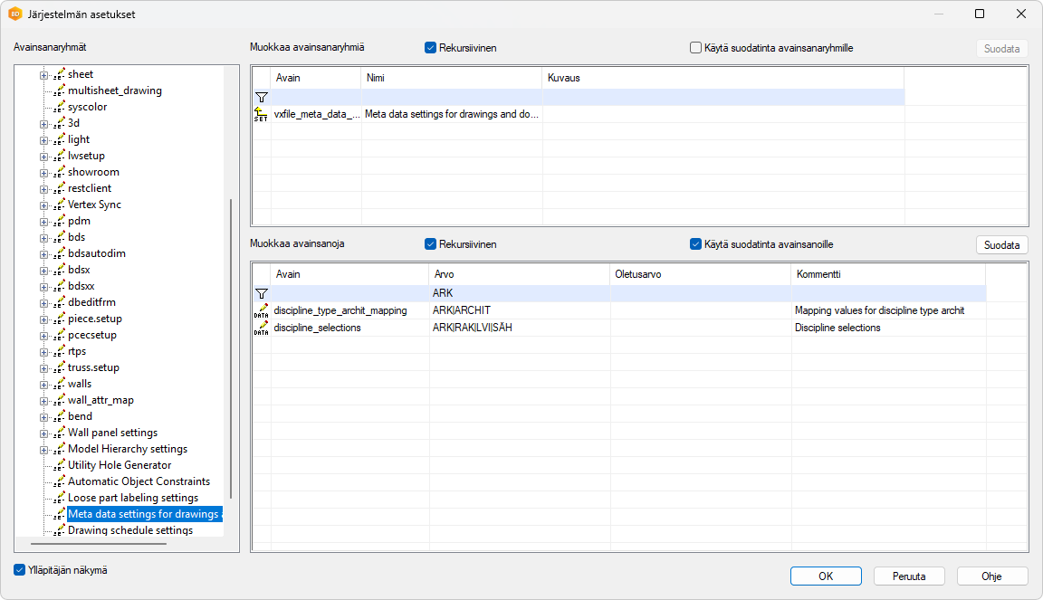1043x600 pixels.
Task: Click the filter funnel icon in keywords table
Action: [262, 293]
